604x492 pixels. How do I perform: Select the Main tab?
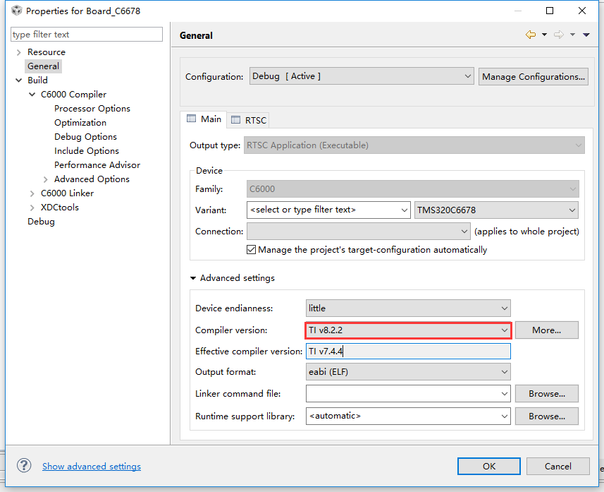tap(204, 119)
